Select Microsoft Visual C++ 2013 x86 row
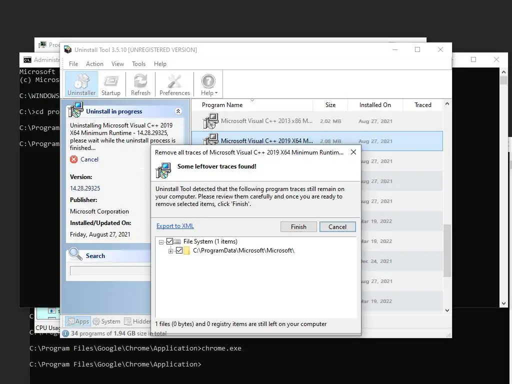Screen dimensions: 512x384 [317, 121]
